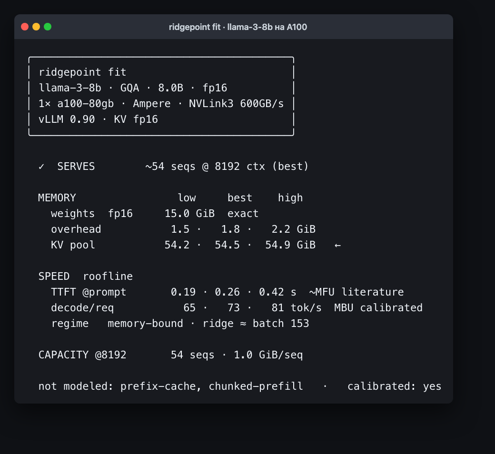Viewport: 495px width, 454px height.
Task: Click the 'SERVES' label
Action: tap(76, 167)
